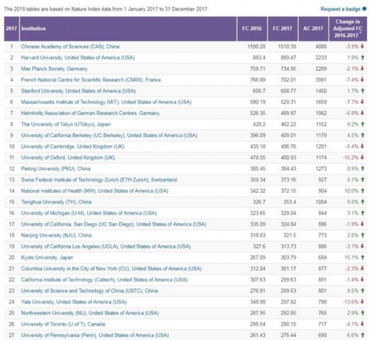
Task: Open the Peking University (PKU) link
Action: pyautogui.click(x=56, y=169)
